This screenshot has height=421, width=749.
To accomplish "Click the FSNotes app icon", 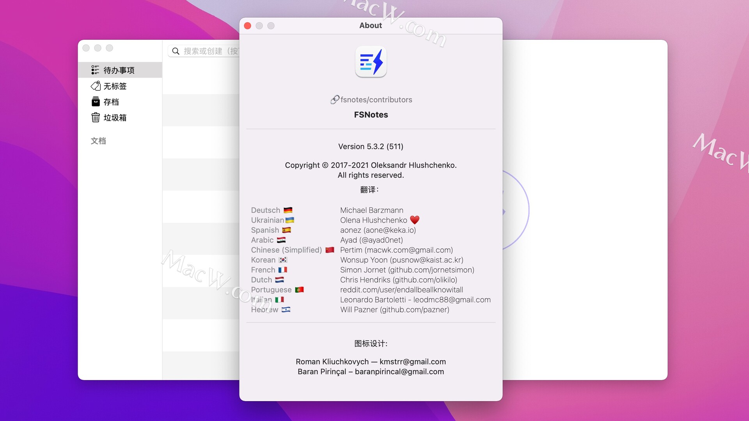I will tap(370, 62).
